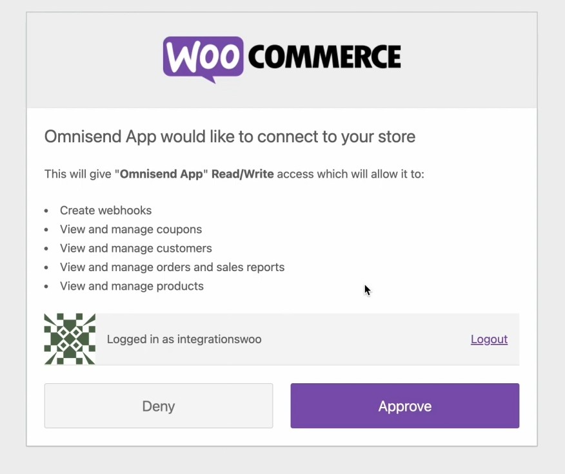Click the page heading about connecting your store
Screen dimensions: 565x474
(x=230, y=137)
